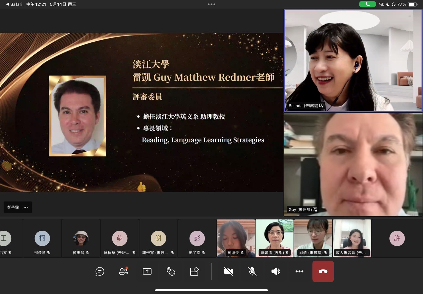Tap the three-dot handle at top center
Viewport: 423px width, 294px height.
211,4
